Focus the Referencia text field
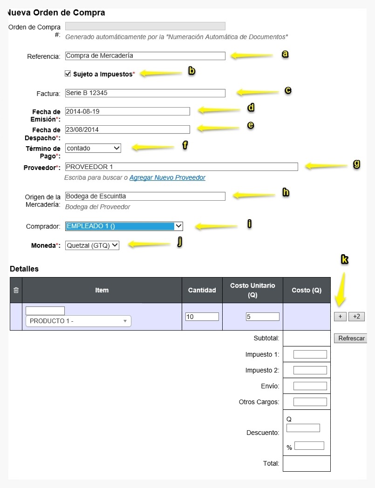 145,56
